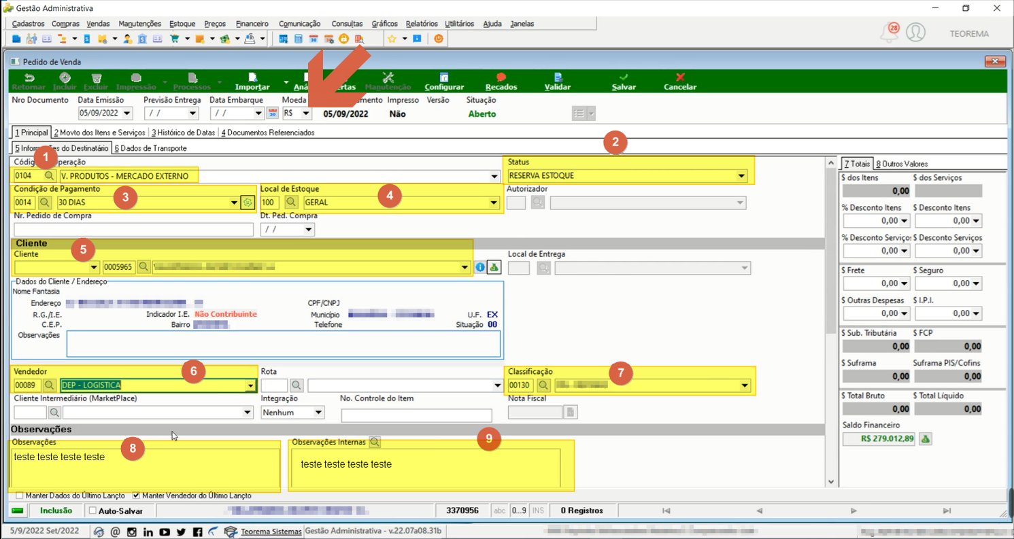The image size is (1014, 539).
Task: Open the shopping cart toolbar icon
Action: [174, 39]
